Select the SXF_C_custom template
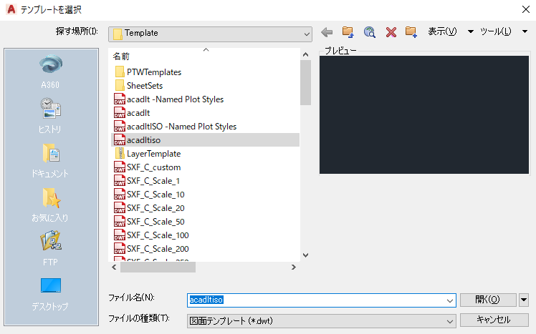 tap(153, 167)
